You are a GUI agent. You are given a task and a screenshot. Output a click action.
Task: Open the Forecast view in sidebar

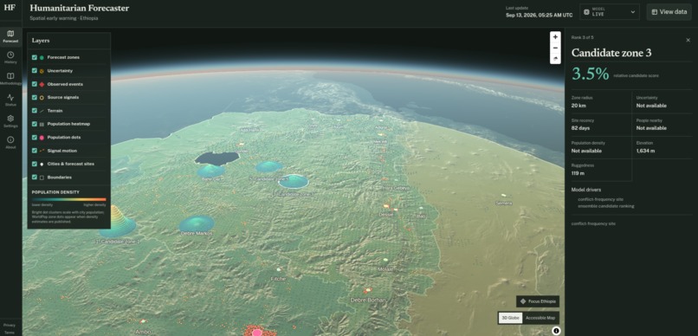click(10, 36)
